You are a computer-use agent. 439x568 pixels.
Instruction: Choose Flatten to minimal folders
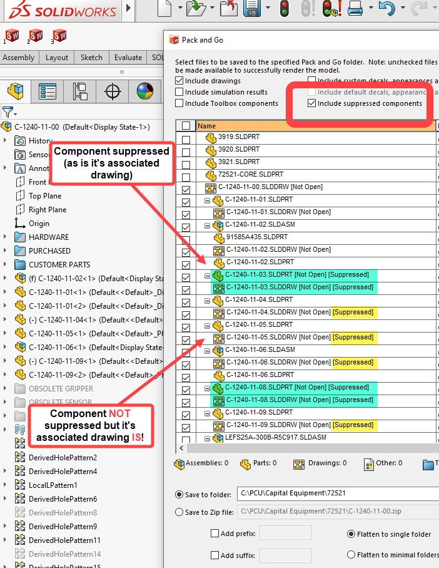351,555
